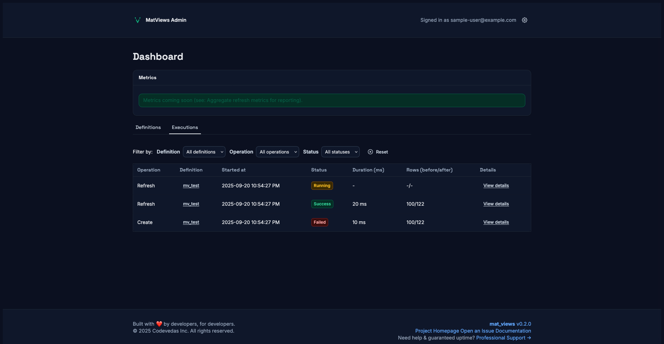Click the MatViews green logo icon

point(137,20)
